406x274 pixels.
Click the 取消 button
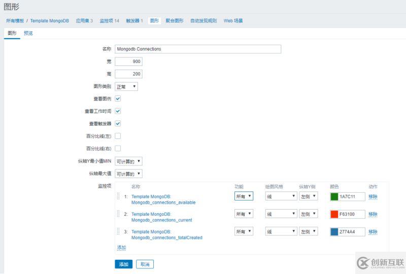coord(145,264)
